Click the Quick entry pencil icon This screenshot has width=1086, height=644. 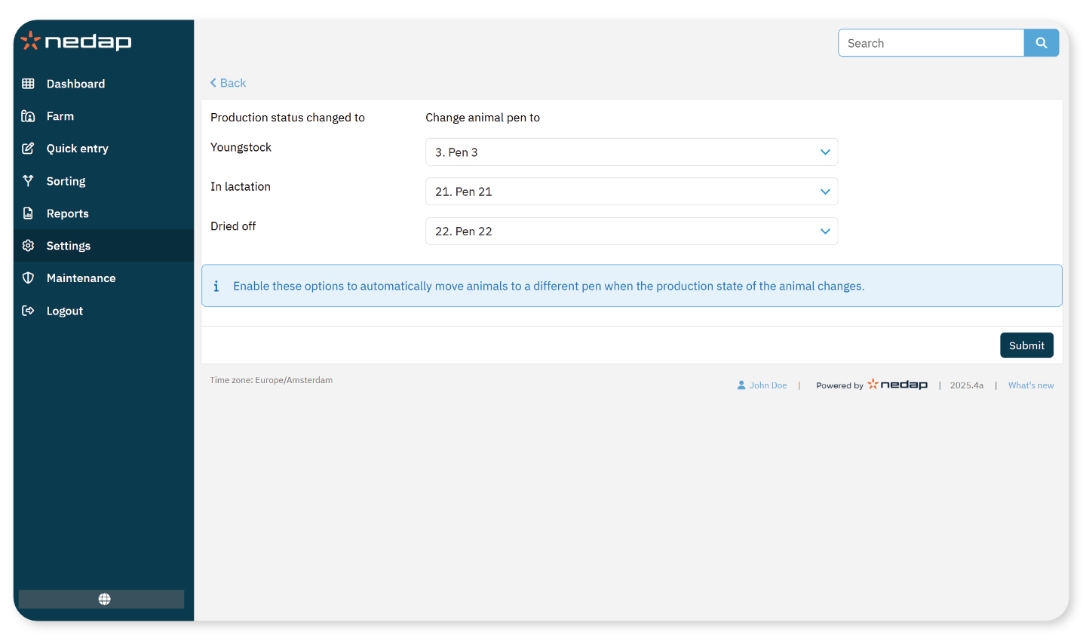pos(28,149)
